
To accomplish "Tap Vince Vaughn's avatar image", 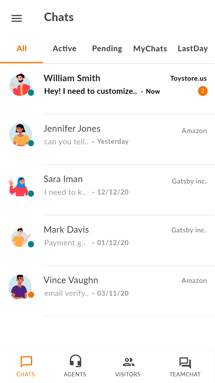I will tap(21, 286).
